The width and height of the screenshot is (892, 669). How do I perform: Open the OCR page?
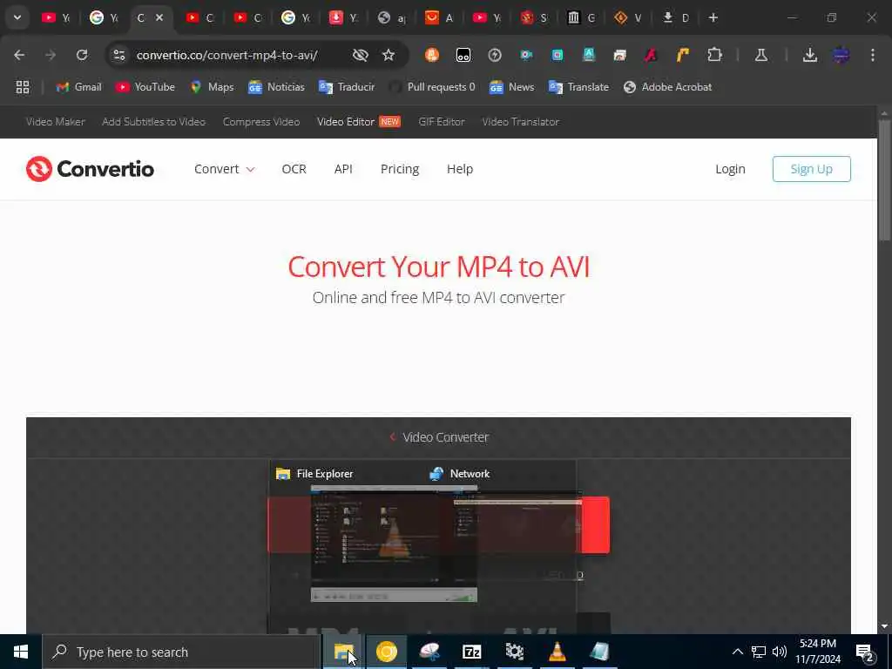click(294, 169)
